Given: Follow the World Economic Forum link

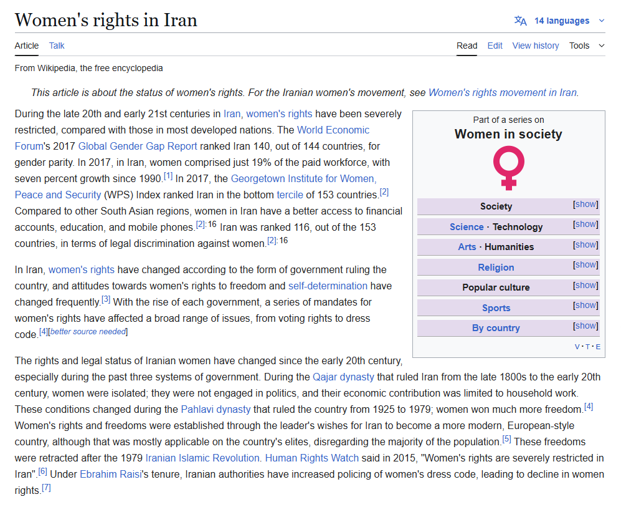Looking at the screenshot, I should 333,130.
